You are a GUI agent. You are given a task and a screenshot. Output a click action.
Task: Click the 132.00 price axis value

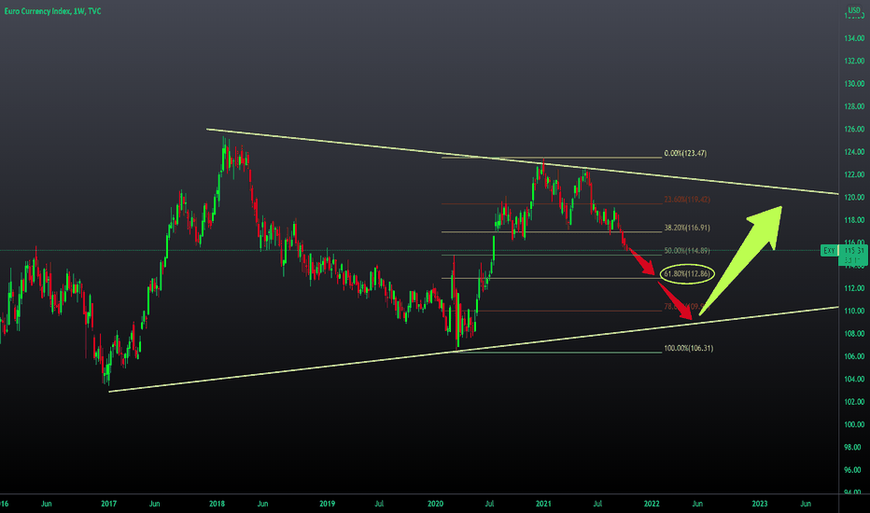(x=854, y=61)
